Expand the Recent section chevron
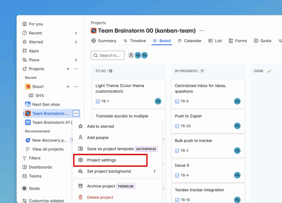Screen dimensions: 282x203 coord(76,33)
